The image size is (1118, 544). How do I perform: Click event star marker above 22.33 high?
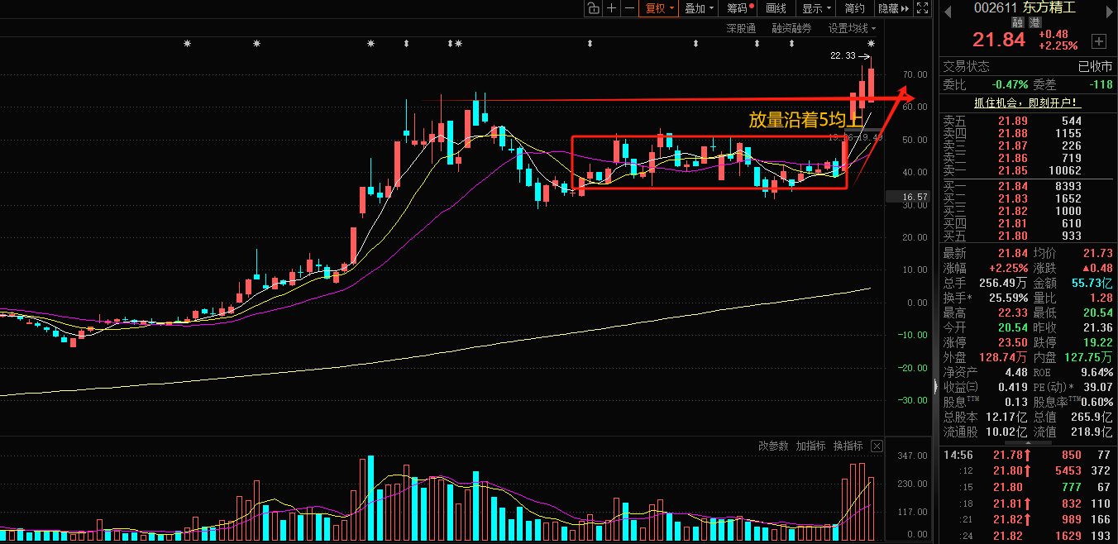(871, 43)
